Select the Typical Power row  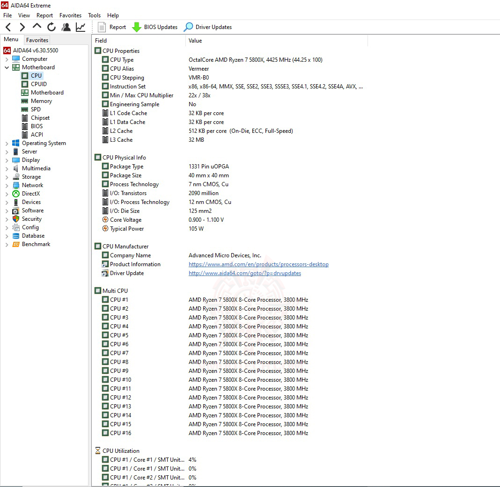pos(230,228)
